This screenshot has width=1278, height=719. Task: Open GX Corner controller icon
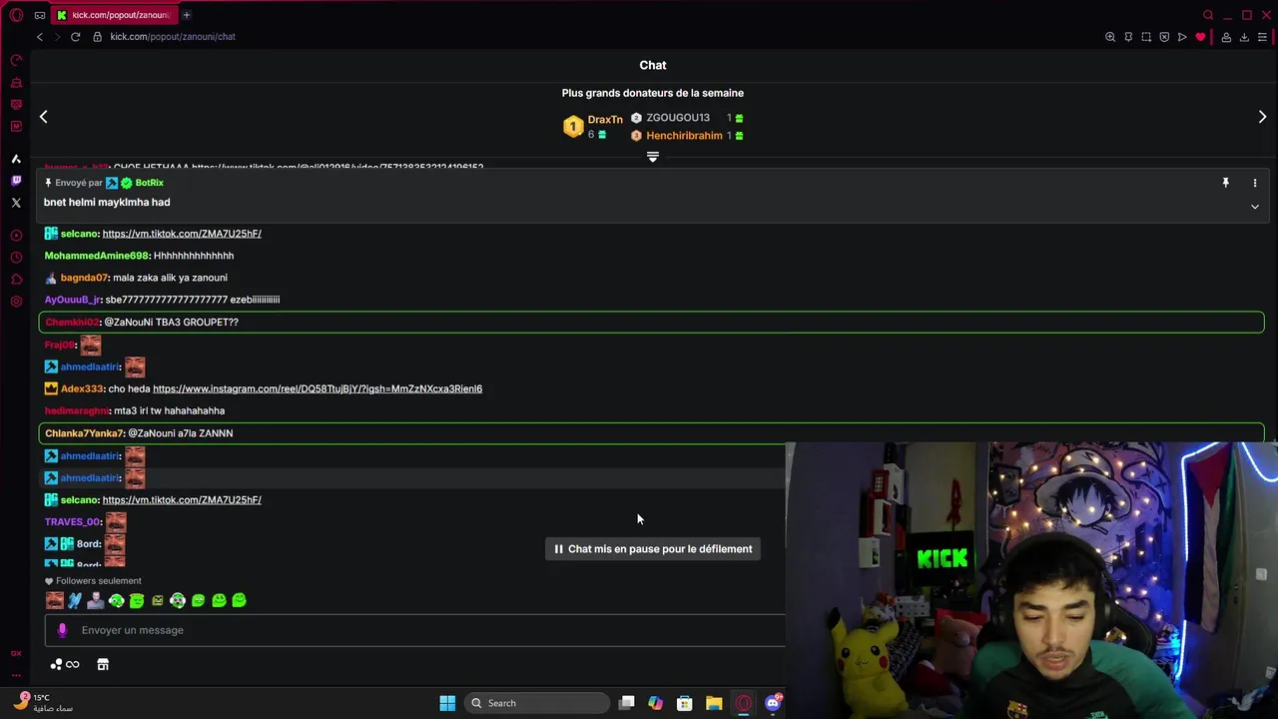[x=40, y=15]
